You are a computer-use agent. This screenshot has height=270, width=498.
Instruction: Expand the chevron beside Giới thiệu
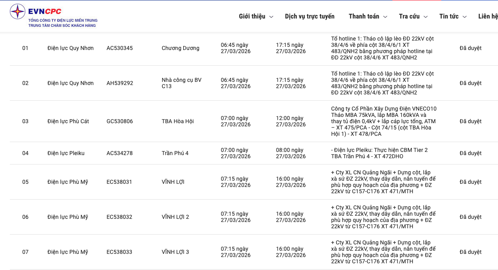pos(271,17)
